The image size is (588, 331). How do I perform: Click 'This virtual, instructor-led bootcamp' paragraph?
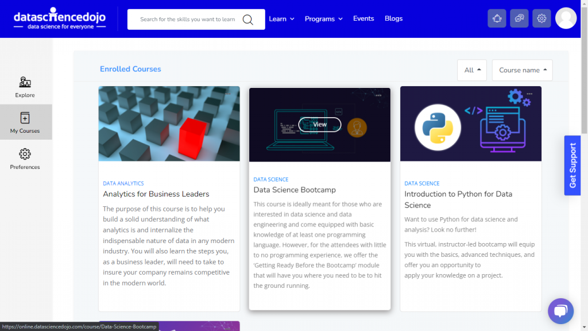470,260
